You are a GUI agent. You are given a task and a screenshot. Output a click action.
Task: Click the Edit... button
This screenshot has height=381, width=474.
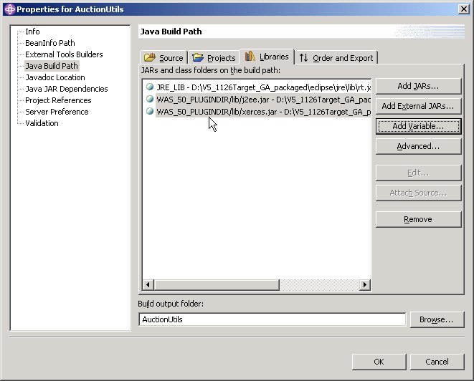418,173
